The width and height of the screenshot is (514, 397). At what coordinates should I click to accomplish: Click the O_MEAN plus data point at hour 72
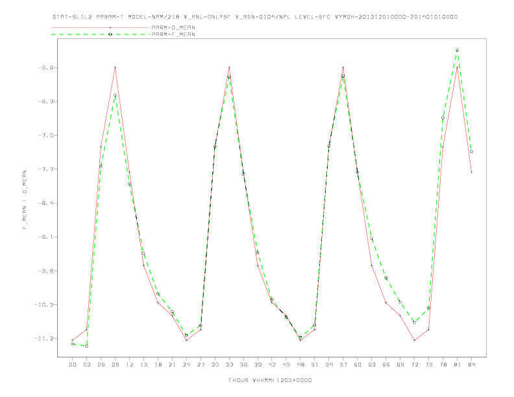point(414,341)
